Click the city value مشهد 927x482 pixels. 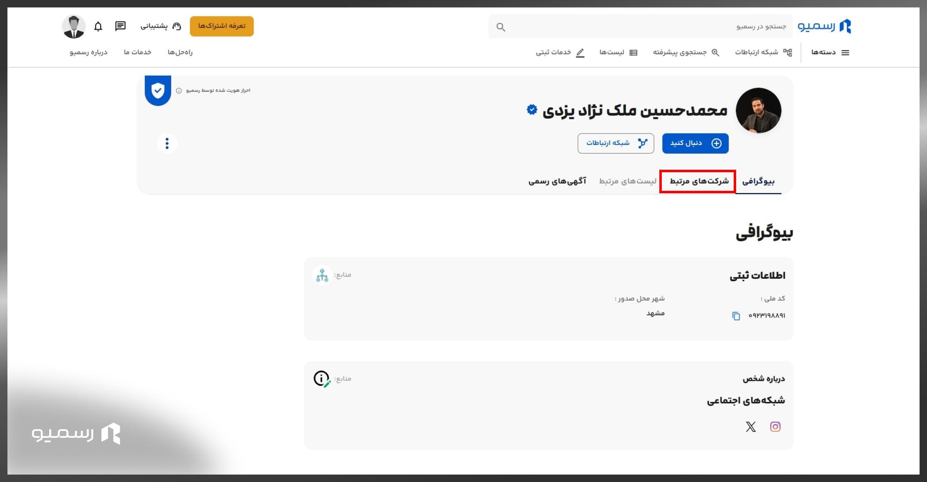pos(656,313)
